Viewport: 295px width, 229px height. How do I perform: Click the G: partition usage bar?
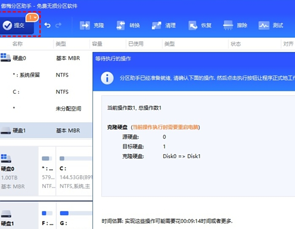pos(76,213)
